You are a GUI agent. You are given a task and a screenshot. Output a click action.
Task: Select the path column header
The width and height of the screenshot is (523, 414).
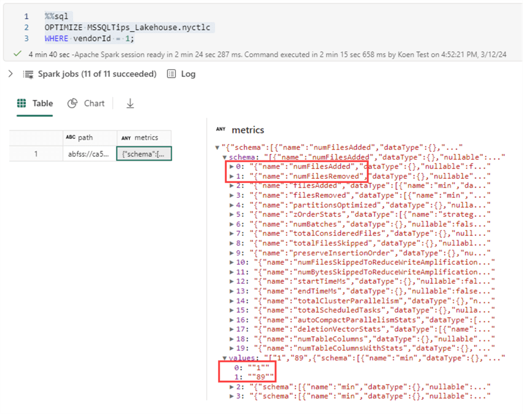90,138
